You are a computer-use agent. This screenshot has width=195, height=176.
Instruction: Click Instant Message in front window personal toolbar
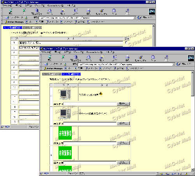pyautogui.click(x=53, y=68)
